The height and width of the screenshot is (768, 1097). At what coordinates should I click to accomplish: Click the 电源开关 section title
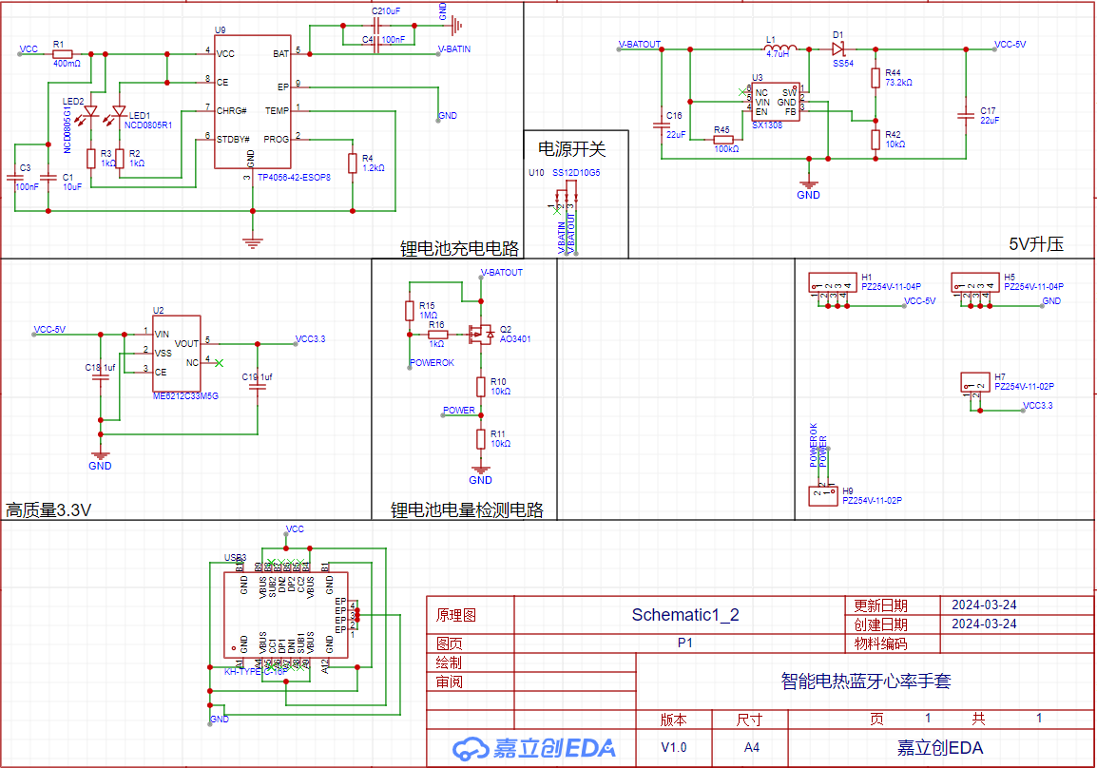coord(571,148)
